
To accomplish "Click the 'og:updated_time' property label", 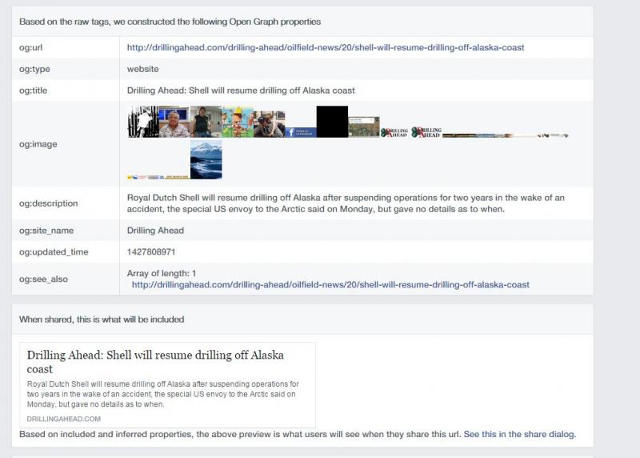I will 54,251.
